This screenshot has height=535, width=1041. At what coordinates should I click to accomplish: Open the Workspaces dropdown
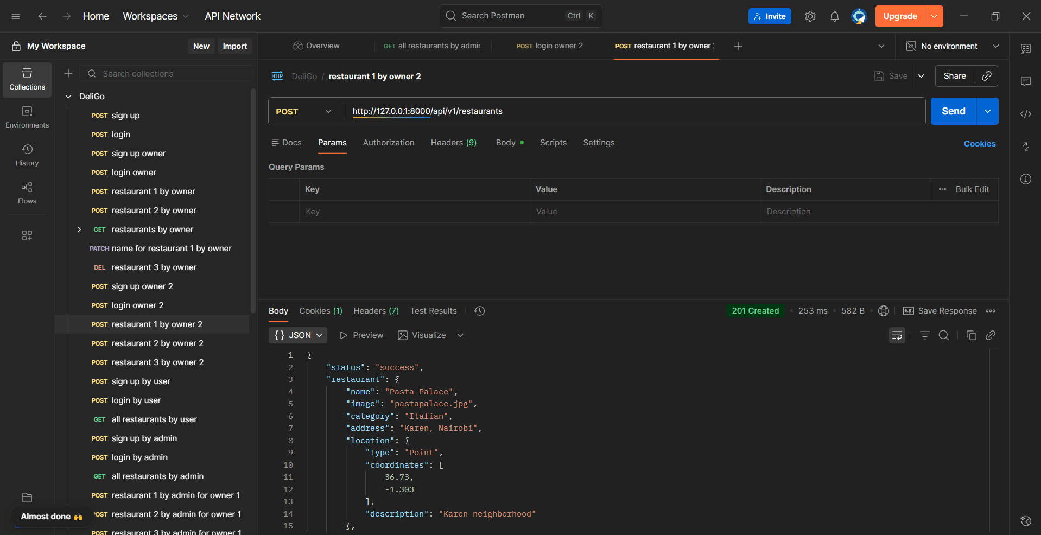click(x=156, y=16)
